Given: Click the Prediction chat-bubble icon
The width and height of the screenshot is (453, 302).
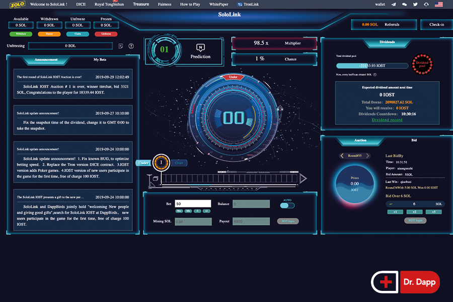Looking at the screenshot, I should tap(200, 47).
